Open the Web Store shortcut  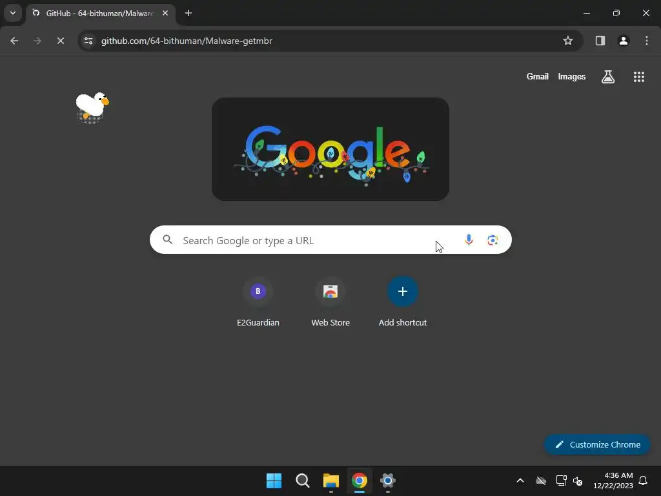pyautogui.click(x=330, y=302)
